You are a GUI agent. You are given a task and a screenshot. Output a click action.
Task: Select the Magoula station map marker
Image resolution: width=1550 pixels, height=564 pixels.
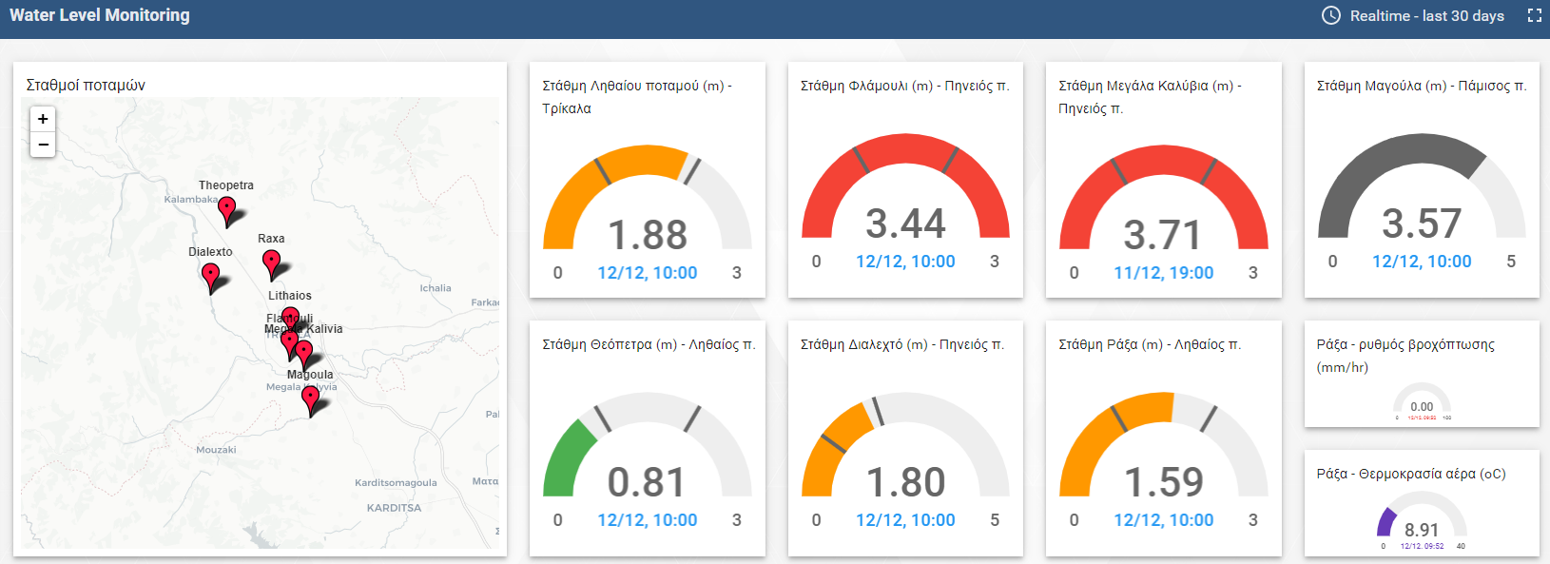pyautogui.click(x=311, y=399)
